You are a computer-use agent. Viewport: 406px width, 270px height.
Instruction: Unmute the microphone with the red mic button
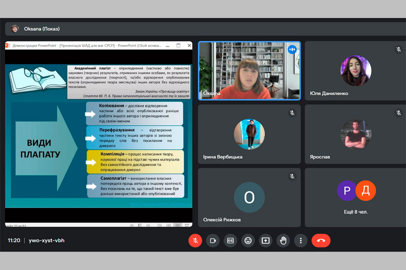pos(195,241)
